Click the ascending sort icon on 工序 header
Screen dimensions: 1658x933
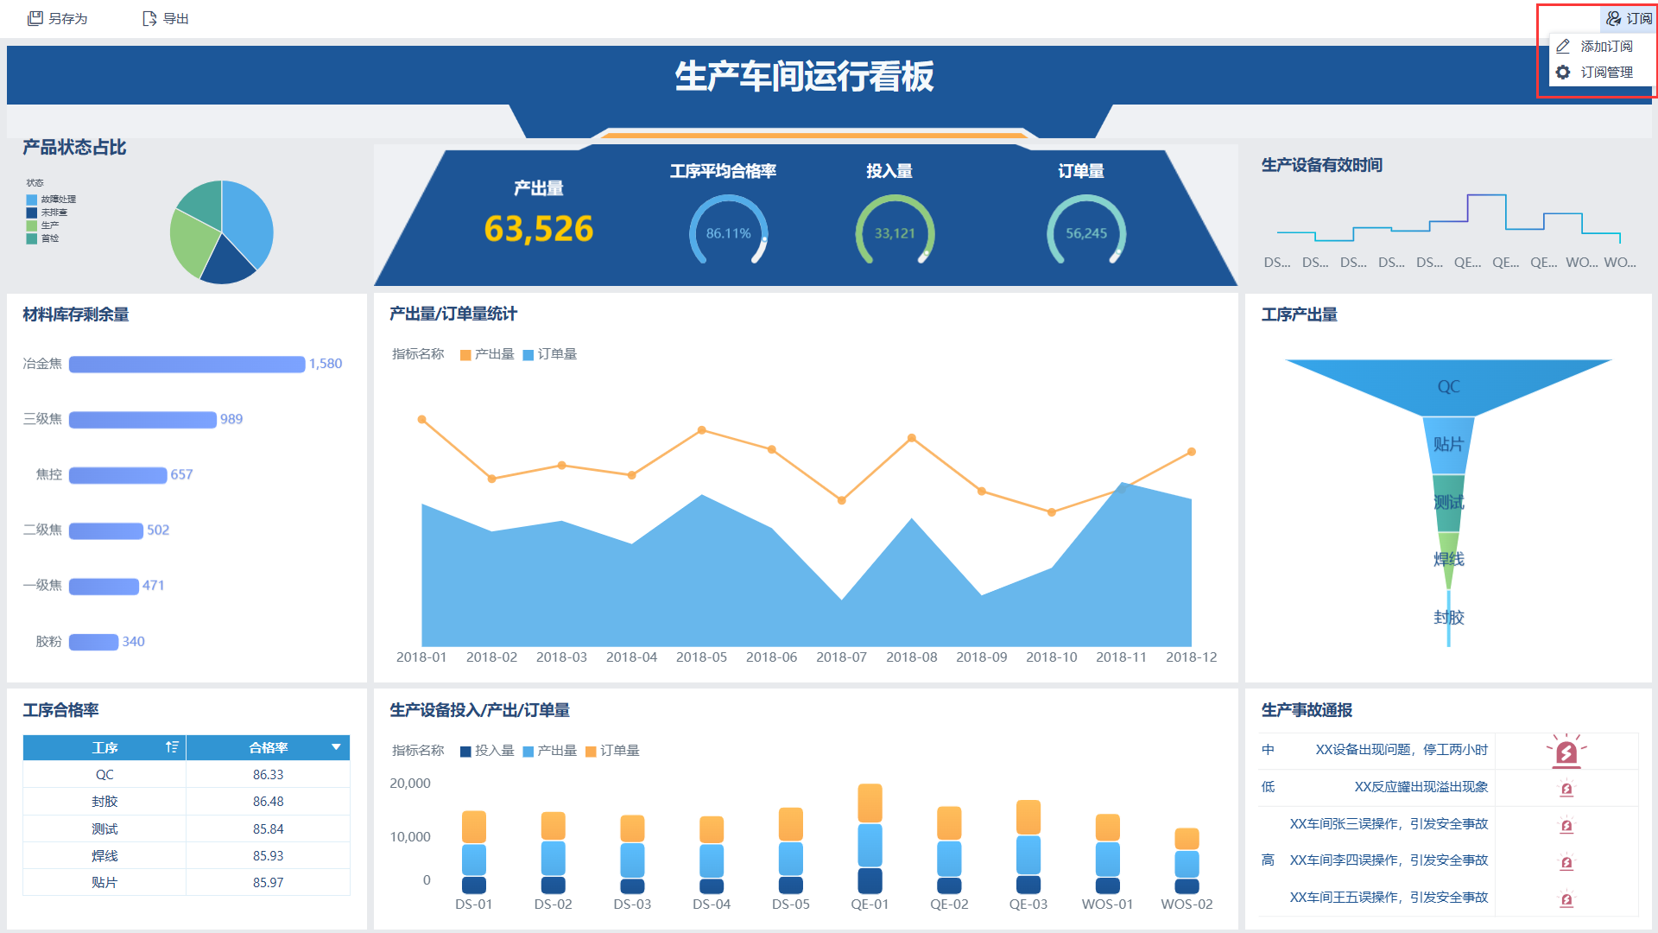172,747
